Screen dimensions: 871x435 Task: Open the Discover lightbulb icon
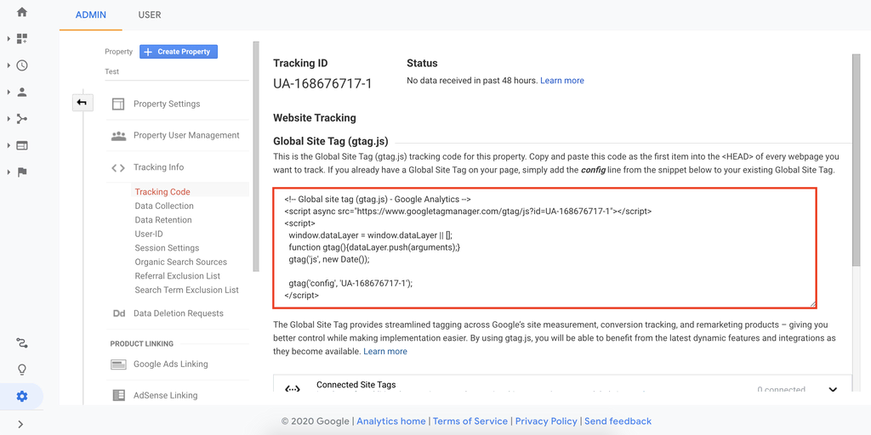coord(22,370)
